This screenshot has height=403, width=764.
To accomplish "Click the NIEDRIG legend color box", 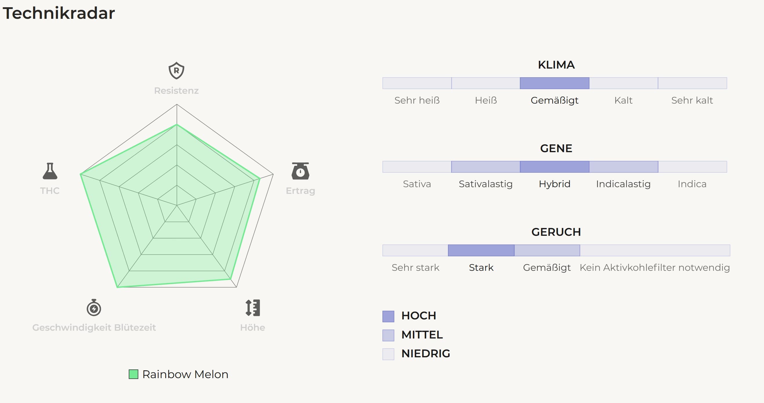I will [388, 354].
